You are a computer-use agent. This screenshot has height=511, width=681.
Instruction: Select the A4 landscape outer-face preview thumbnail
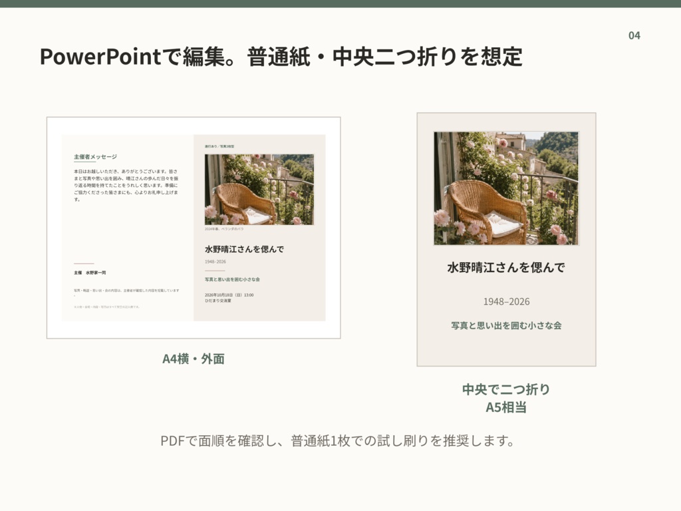coord(194,228)
